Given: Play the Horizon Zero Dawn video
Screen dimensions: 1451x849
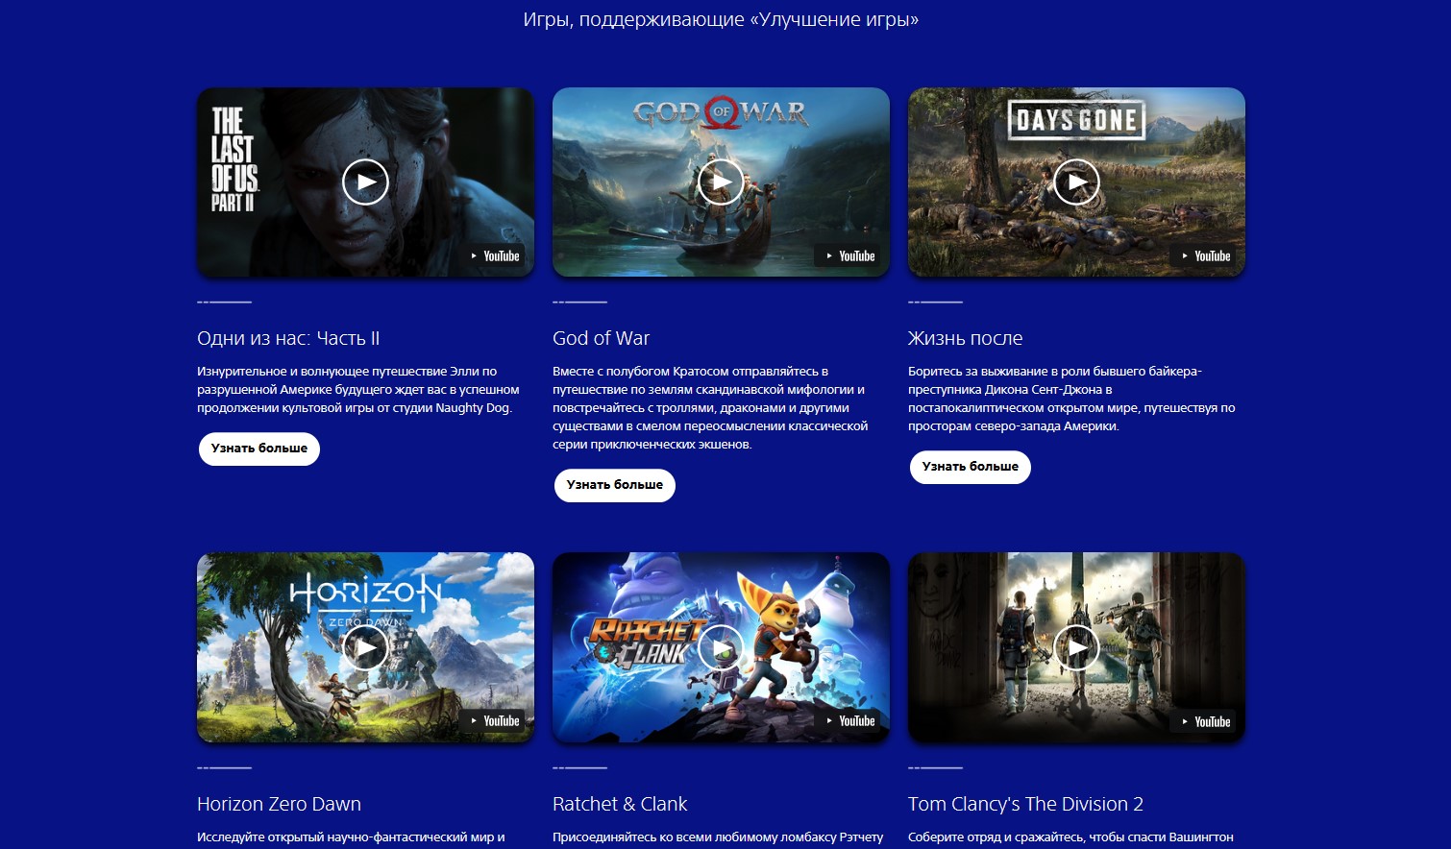Looking at the screenshot, I should 365,648.
